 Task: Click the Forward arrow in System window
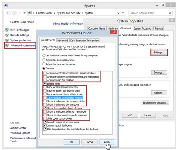coord(14,13)
